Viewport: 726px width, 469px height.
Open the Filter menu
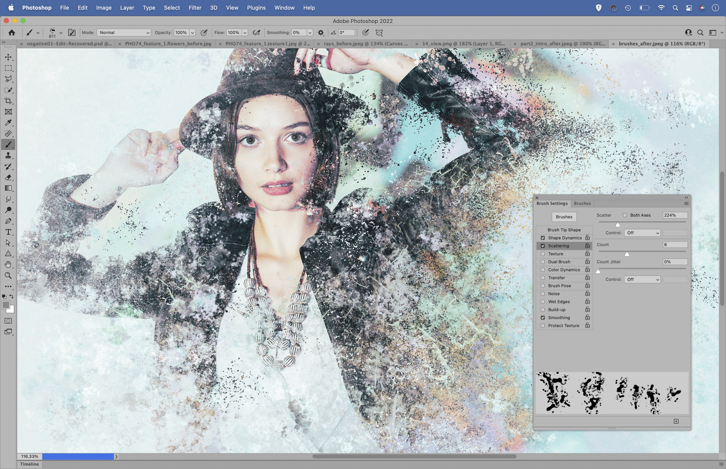(x=195, y=8)
